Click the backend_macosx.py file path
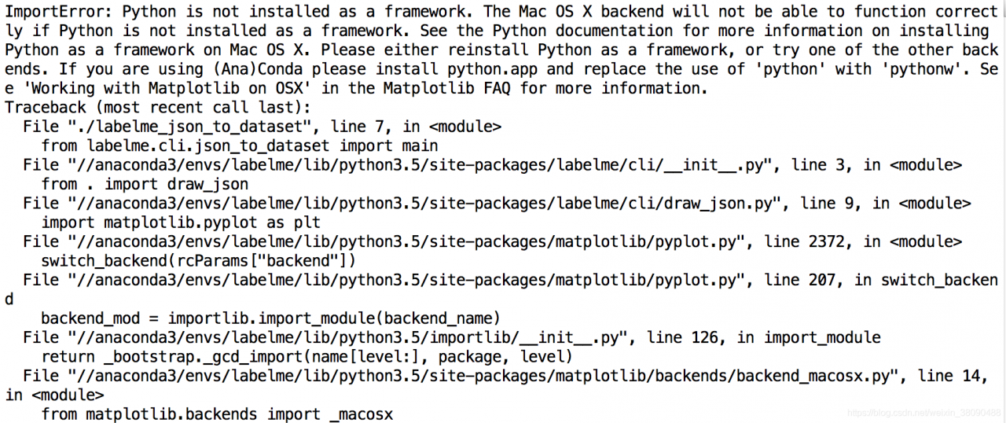Viewport: 1006px width, 423px height. click(x=483, y=376)
